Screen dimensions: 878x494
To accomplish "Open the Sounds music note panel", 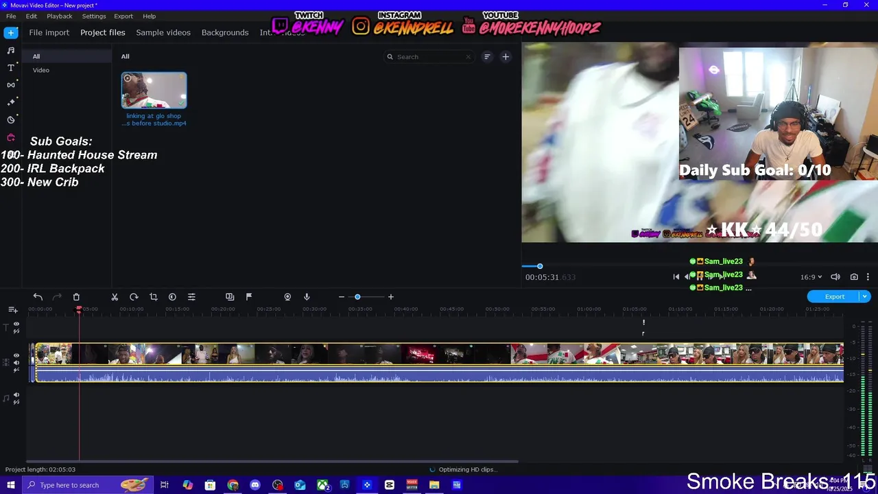I will 11,50.
